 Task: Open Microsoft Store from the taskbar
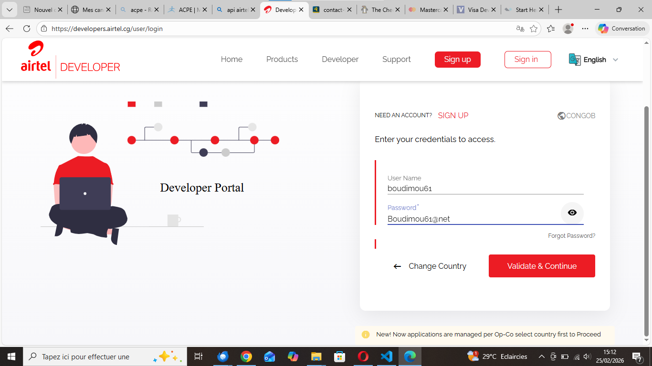[339, 356]
